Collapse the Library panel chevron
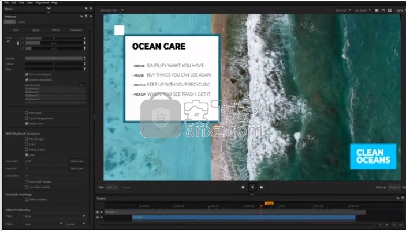Image resolution: width=406 pixels, height=231 pixels. [x=49, y=9]
